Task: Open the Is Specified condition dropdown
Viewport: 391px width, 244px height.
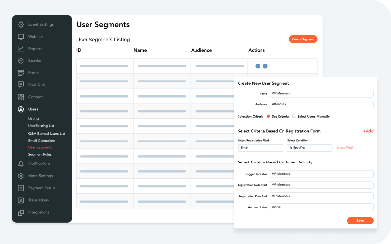Action: point(309,148)
